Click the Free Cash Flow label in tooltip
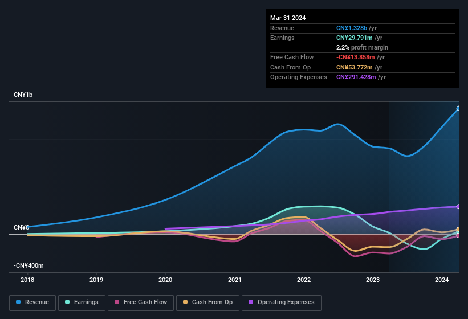 coord(292,57)
